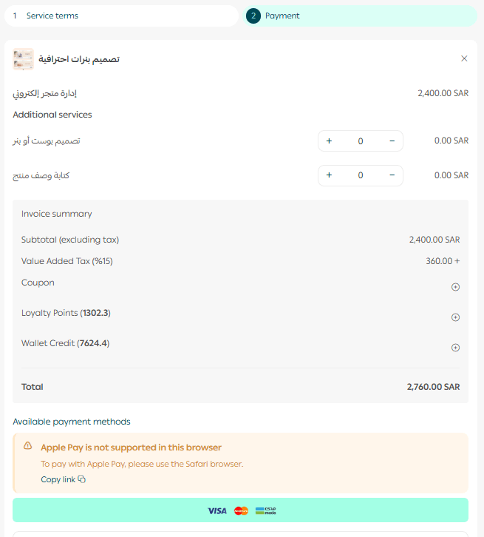Click Copy link for Apple Pay
Screen dimensions: 484x537
coord(58,479)
